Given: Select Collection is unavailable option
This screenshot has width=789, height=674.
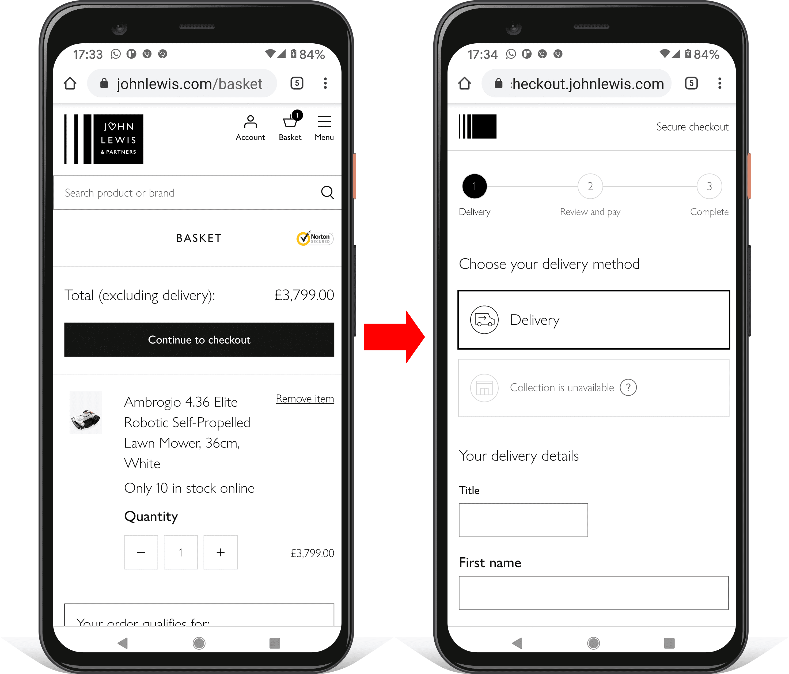Looking at the screenshot, I should click(x=591, y=387).
